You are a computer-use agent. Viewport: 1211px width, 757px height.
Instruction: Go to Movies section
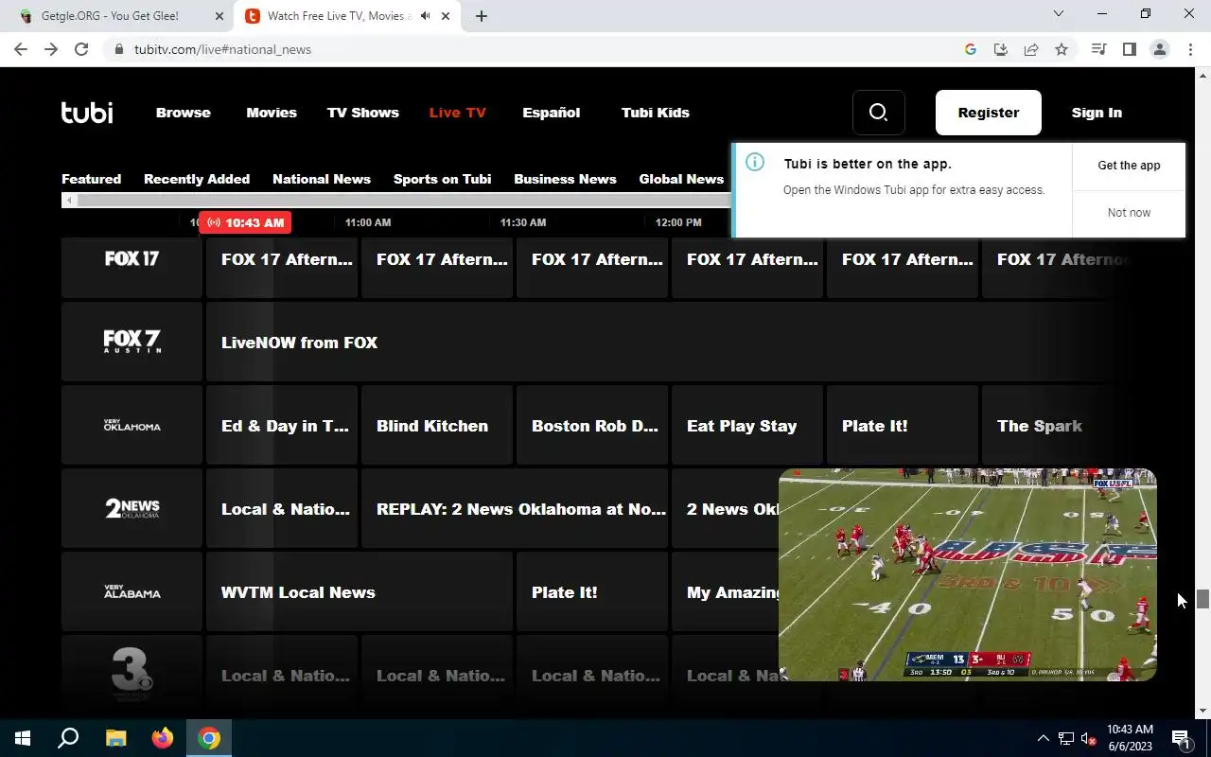tap(272, 113)
